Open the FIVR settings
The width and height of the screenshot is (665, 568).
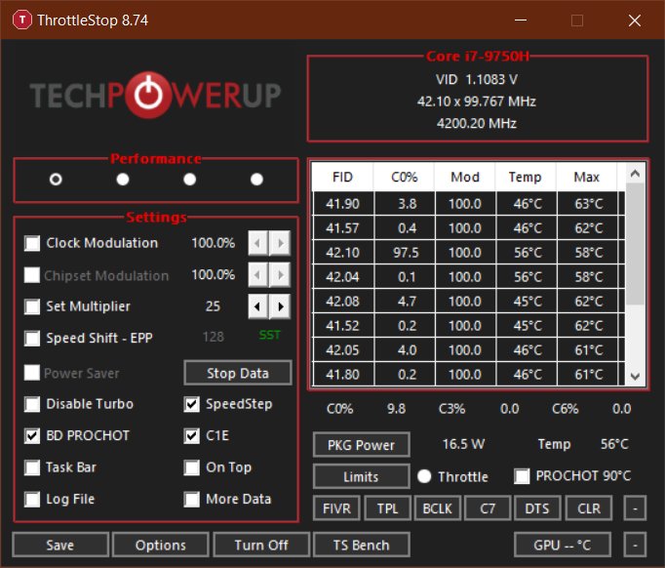point(336,508)
